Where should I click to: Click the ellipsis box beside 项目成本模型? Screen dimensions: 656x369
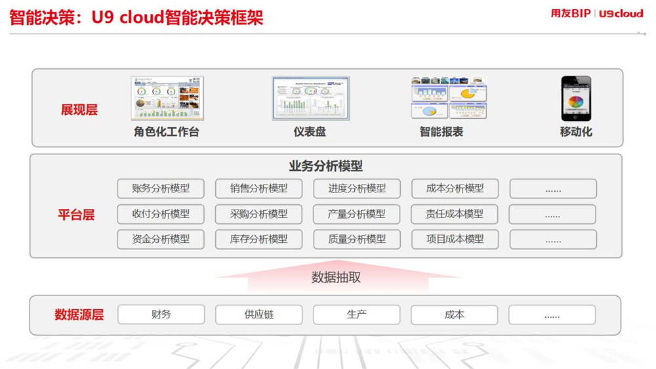click(x=553, y=239)
